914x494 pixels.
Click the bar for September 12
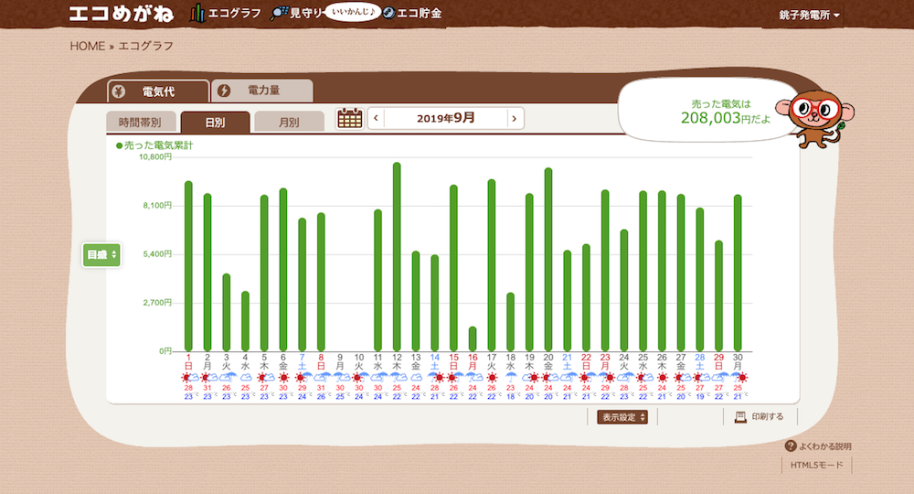(397, 257)
